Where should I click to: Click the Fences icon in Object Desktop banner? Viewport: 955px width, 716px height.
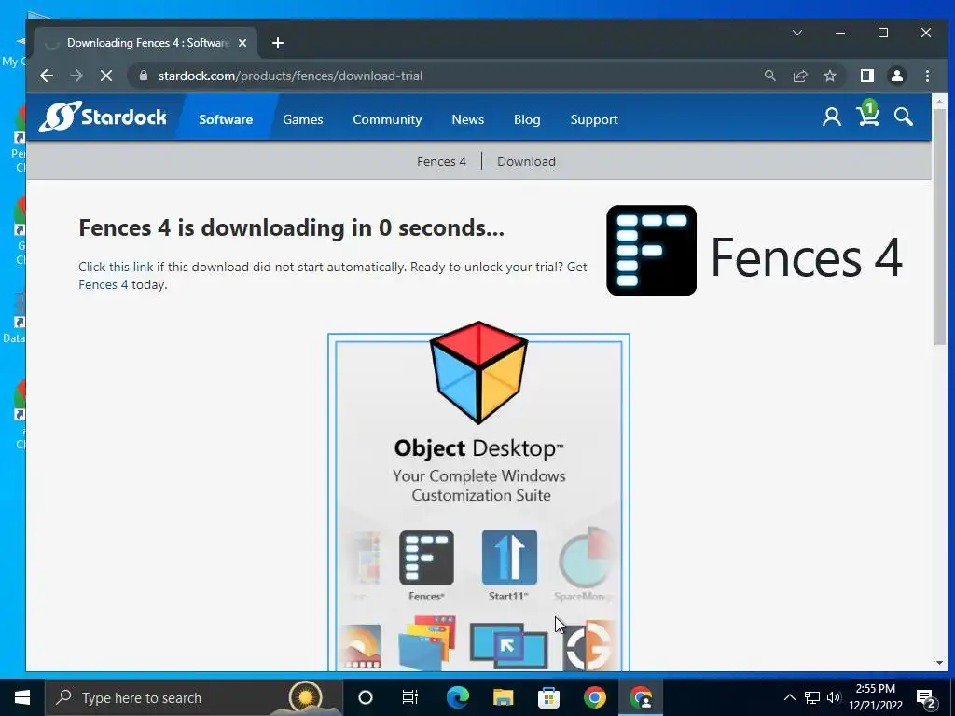tap(426, 558)
